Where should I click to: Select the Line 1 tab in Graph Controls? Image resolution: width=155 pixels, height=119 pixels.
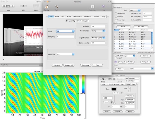tap(104, 84)
